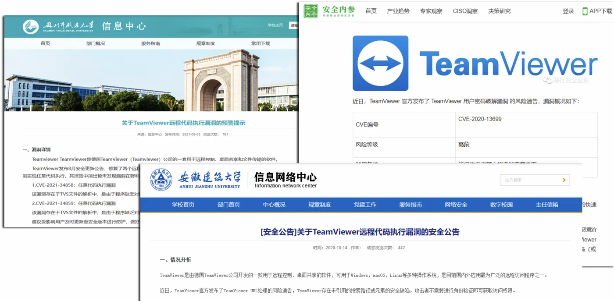Image resolution: width=614 pixels, height=301 pixels.
Task: Open 首页 in Suzhou information center menu
Action: click(45, 43)
